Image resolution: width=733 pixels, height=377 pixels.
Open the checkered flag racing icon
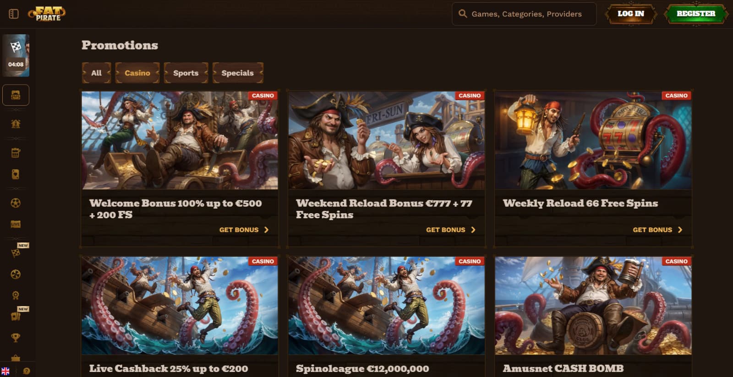16,253
